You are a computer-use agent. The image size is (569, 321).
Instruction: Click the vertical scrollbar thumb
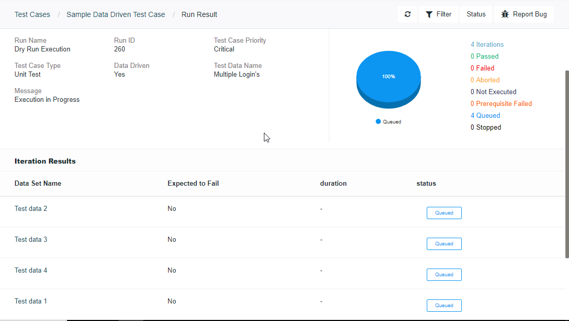click(x=567, y=164)
